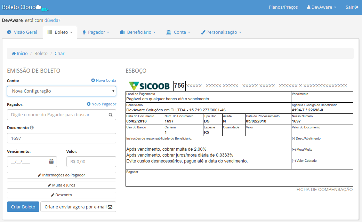This screenshot has height=222, width=362.
Task: Open the Planos/Preços menu item
Action: (x=283, y=7)
